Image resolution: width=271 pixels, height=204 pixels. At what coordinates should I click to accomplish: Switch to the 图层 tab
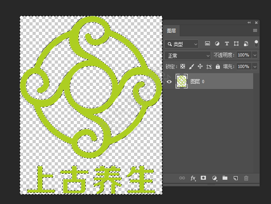point(171,31)
